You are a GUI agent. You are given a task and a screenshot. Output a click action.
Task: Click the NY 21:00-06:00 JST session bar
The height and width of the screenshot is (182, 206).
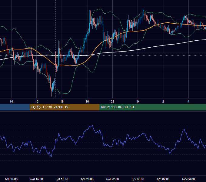[x=152, y=107]
